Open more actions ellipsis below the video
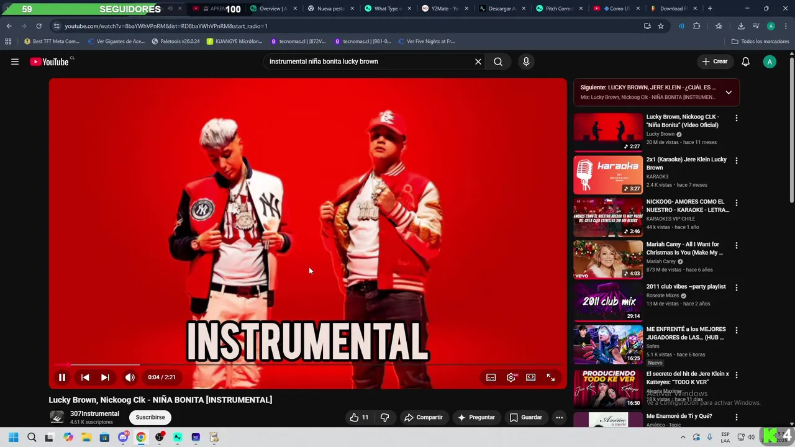The height and width of the screenshot is (447, 795). click(559, 417)
